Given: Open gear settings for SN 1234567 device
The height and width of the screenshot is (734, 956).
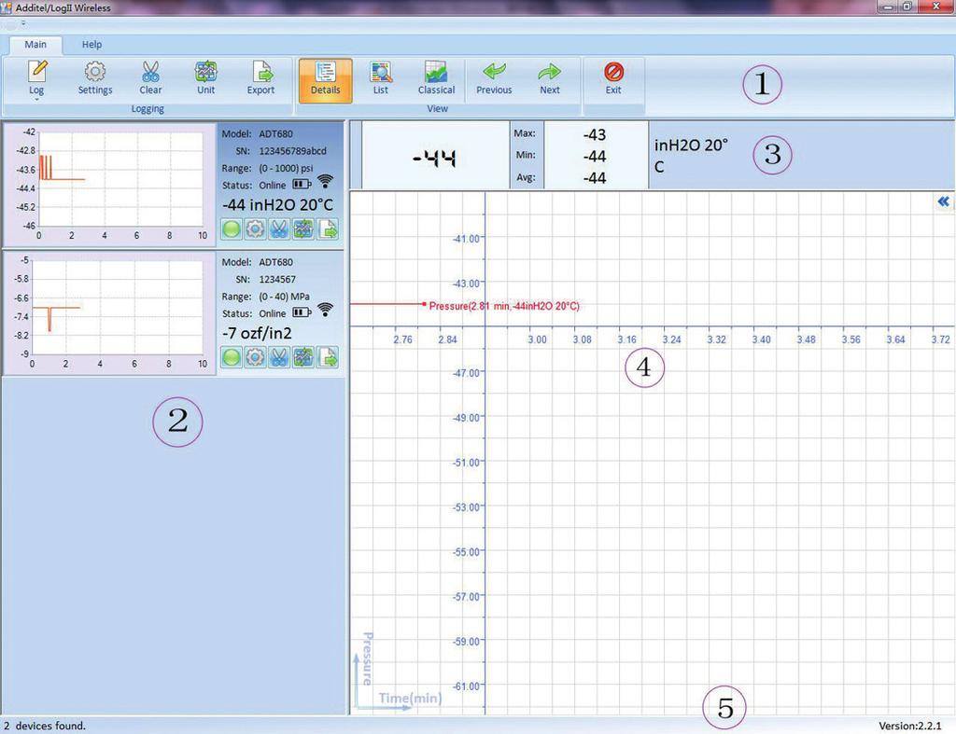Looking at the screenshot, I should (256, 357).
